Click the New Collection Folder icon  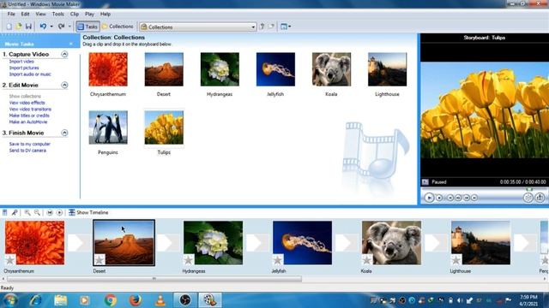tap(271, 27)
